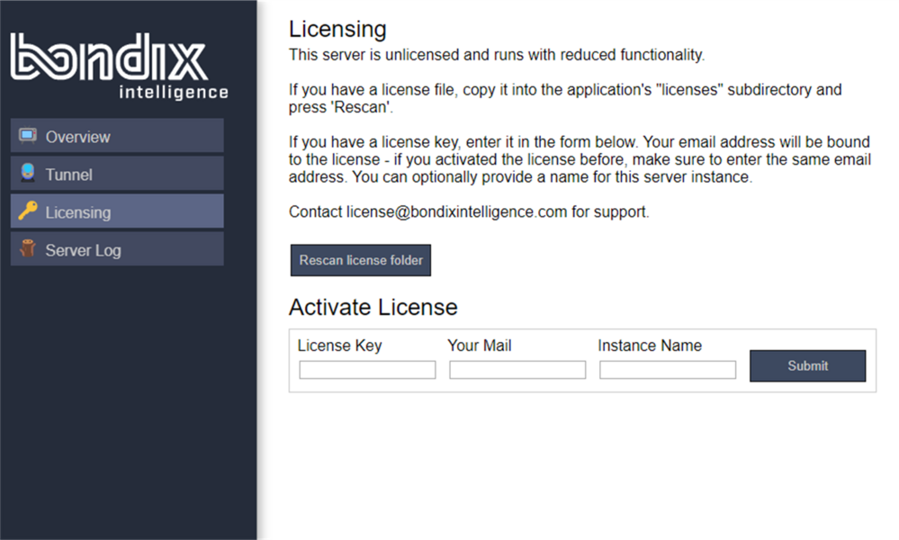Click Submit to activate the license
The image size is (899, 540).
tap(806, 365)
